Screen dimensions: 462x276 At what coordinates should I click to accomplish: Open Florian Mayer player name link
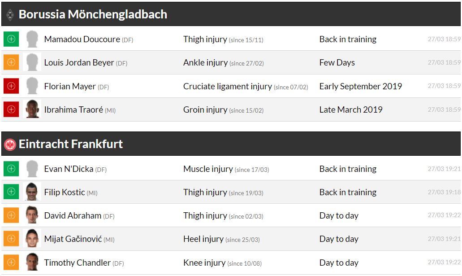(x=70, y=86)
